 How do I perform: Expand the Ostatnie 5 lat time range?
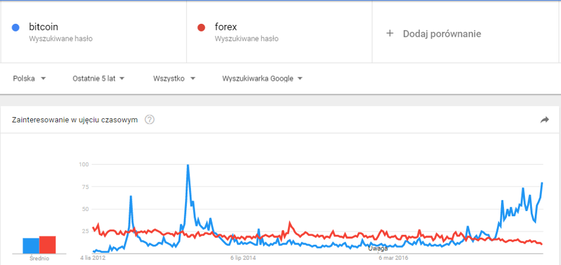(x=98, y=78)
